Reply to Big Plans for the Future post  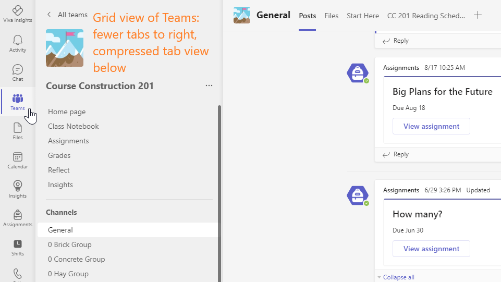click(x=396, y=155)
